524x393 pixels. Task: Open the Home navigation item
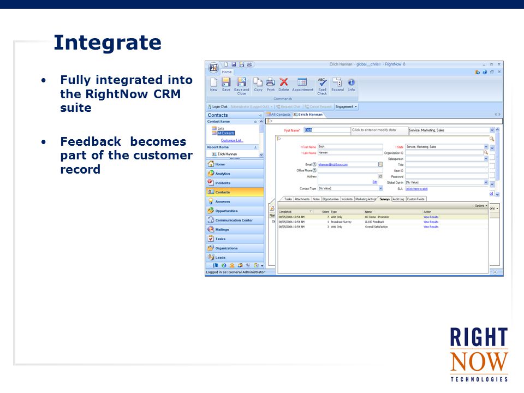click(x=235, y=164)
